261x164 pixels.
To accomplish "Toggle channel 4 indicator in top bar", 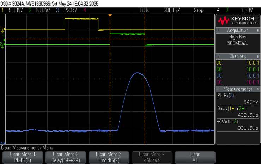I will point(85,11).
